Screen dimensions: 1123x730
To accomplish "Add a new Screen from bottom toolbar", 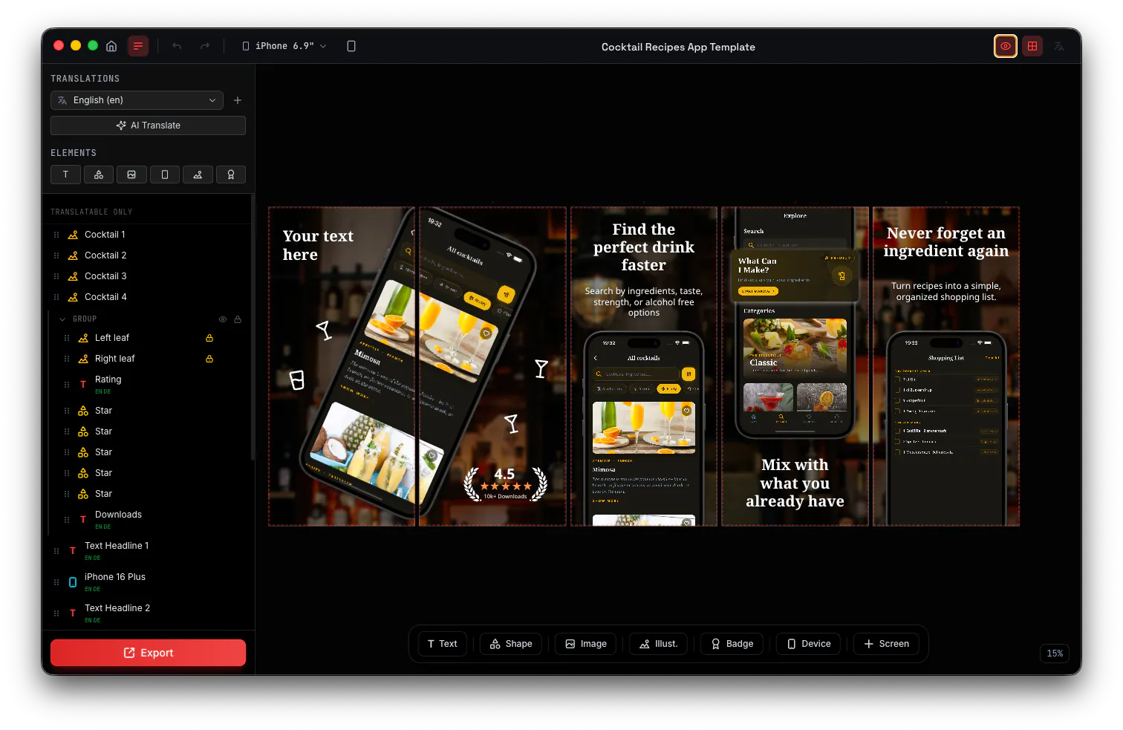I will (887, 644).
